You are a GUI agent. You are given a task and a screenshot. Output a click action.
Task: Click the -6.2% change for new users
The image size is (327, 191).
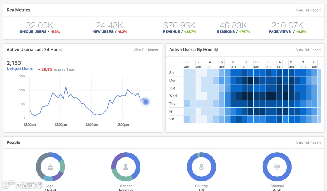pyautogui.click(x=122, y=32)
